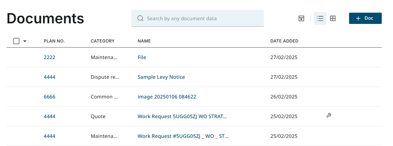Open plan 4444 in Sample Levy Notice row
This screenshot has height=146, width=393.
tap(50, 77)
